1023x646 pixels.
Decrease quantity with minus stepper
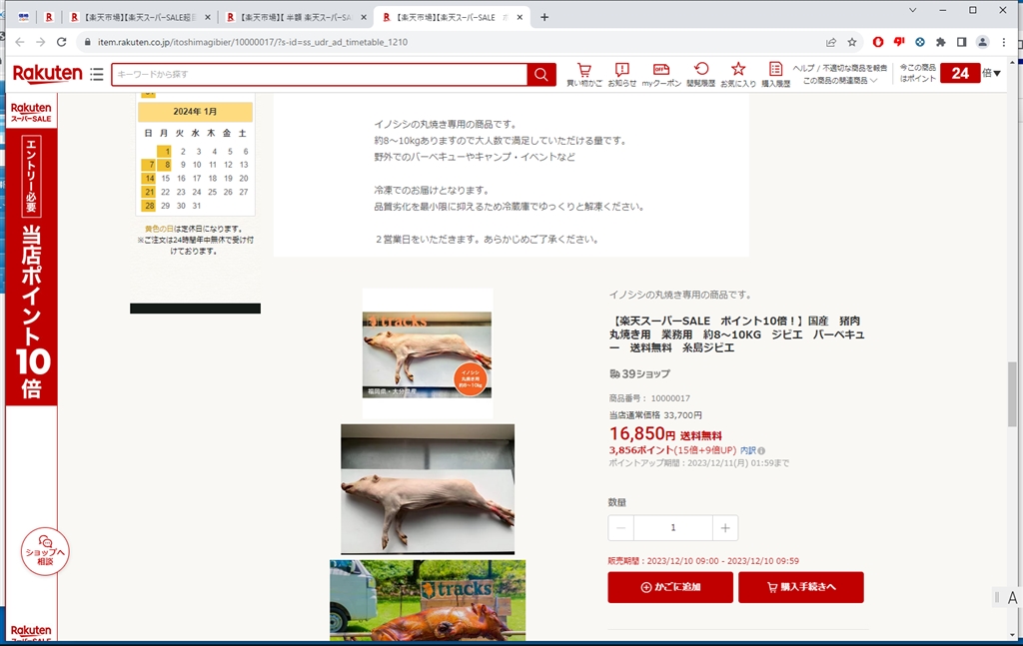[x=620, y=527]
